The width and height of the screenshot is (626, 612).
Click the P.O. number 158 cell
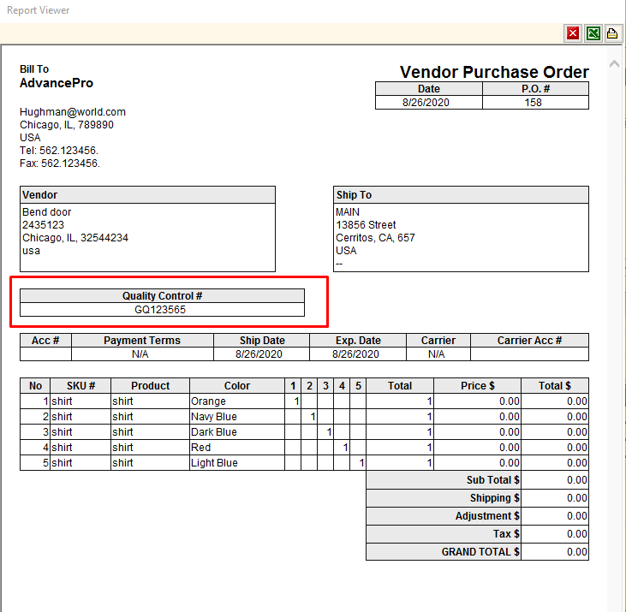535,102
